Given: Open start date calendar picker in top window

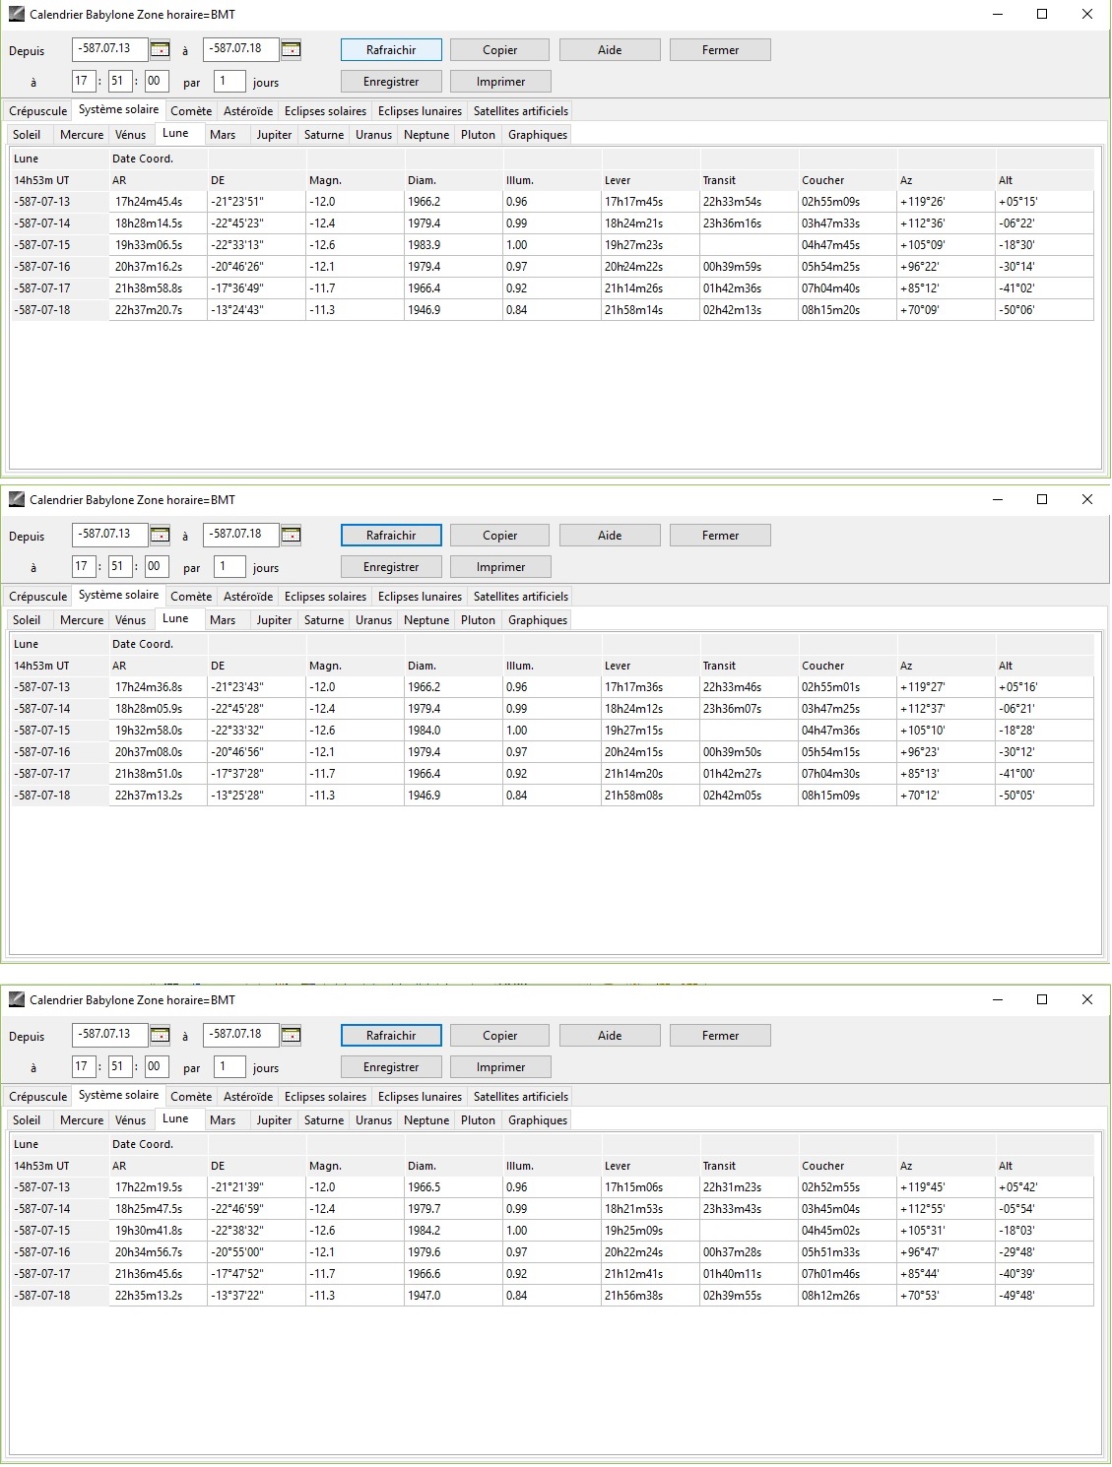Looking at the screenshot, I should coord(160,49).
